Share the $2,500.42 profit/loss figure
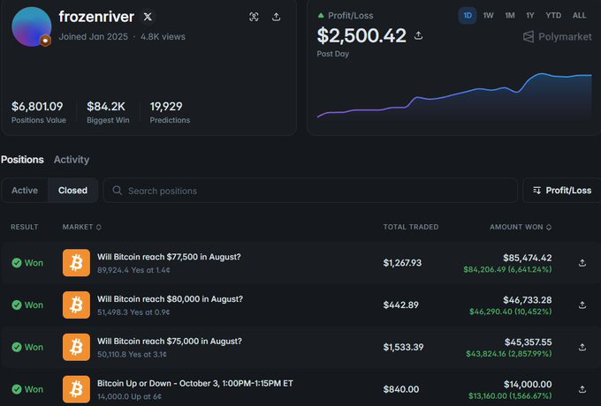601x406 pixels. click(x=419, y=35)
